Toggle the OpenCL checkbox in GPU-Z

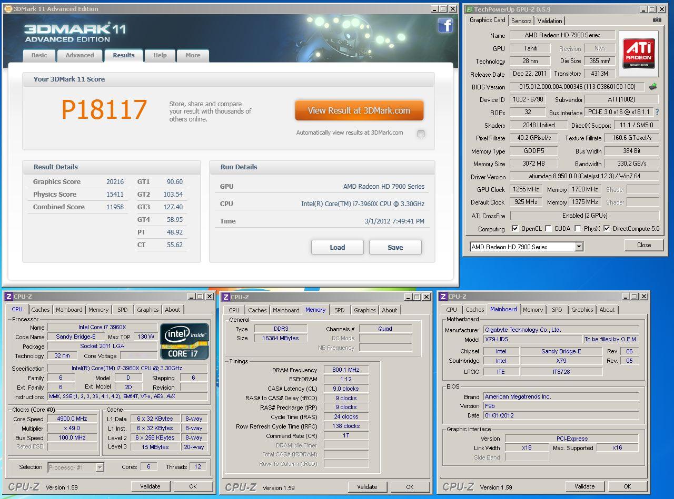(x=515, y=228)
